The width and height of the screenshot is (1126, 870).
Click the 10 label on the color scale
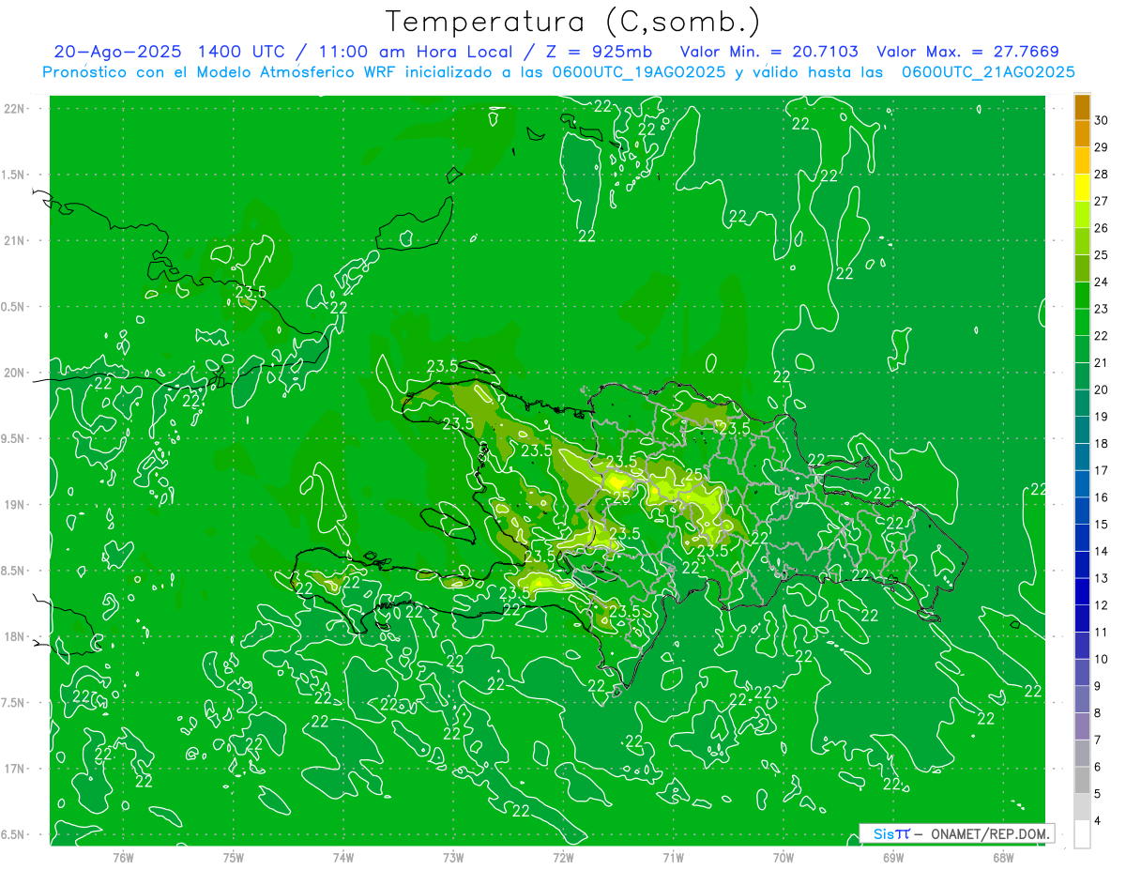[x=1102, y=660]
